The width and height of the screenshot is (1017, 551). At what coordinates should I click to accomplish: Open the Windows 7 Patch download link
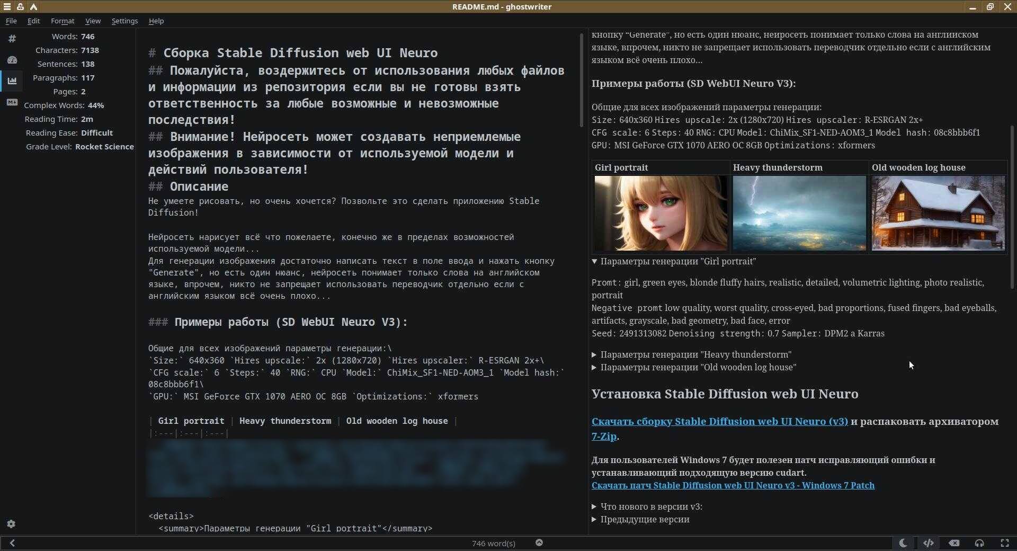733,485
